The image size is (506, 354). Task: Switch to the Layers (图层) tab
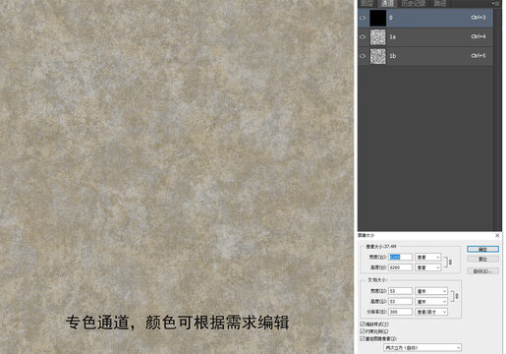pyautogui.click(x=366, y=4)
